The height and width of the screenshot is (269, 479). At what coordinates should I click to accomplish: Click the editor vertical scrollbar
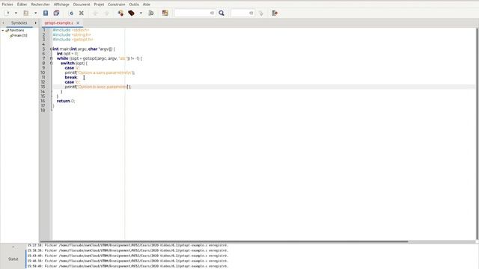pyautogui.click(x=478, y=134)
